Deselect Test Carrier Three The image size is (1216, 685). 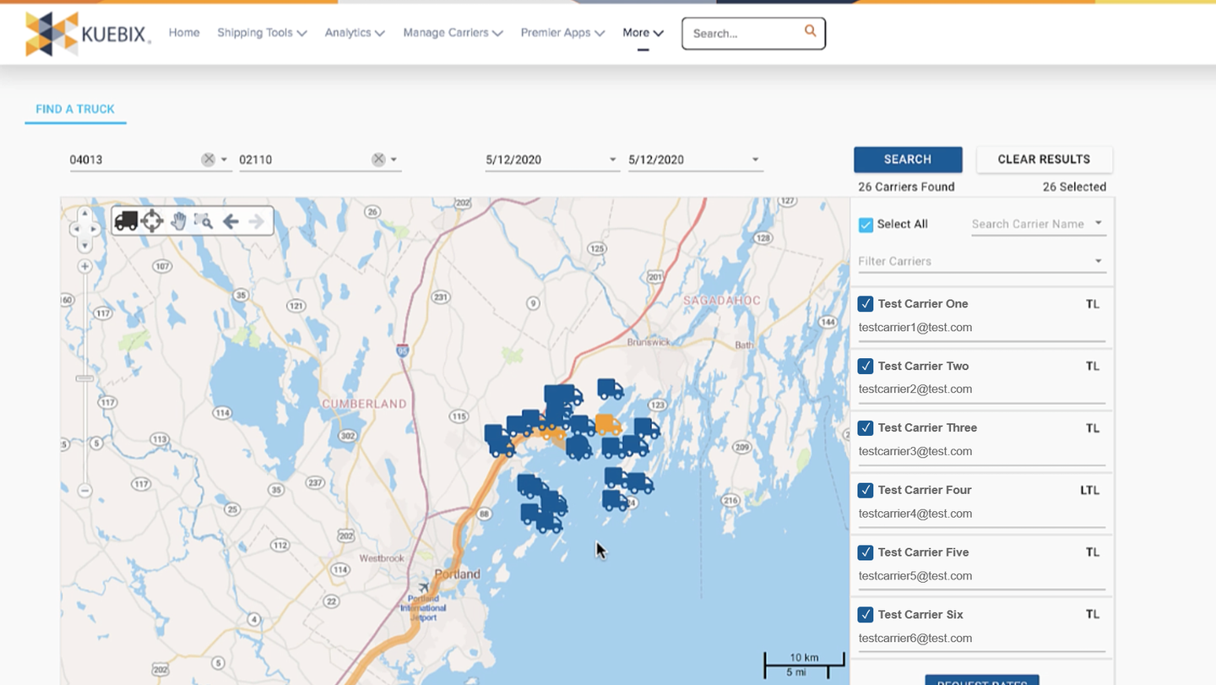pos(865,427)
